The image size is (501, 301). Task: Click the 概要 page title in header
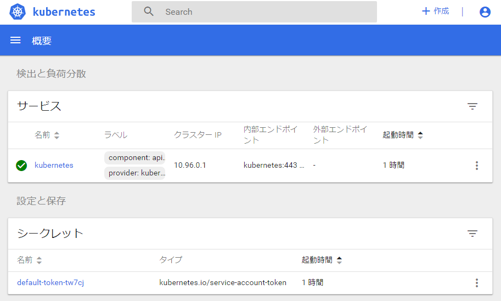42,41
